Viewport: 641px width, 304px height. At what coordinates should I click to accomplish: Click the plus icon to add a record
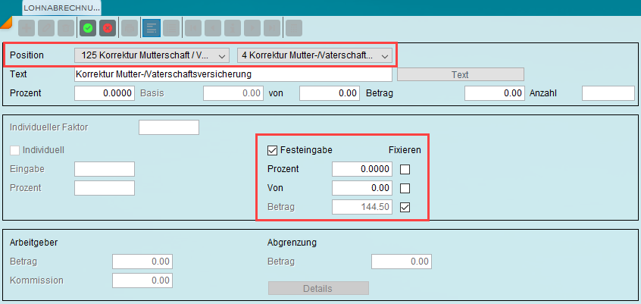pos(27,28)
